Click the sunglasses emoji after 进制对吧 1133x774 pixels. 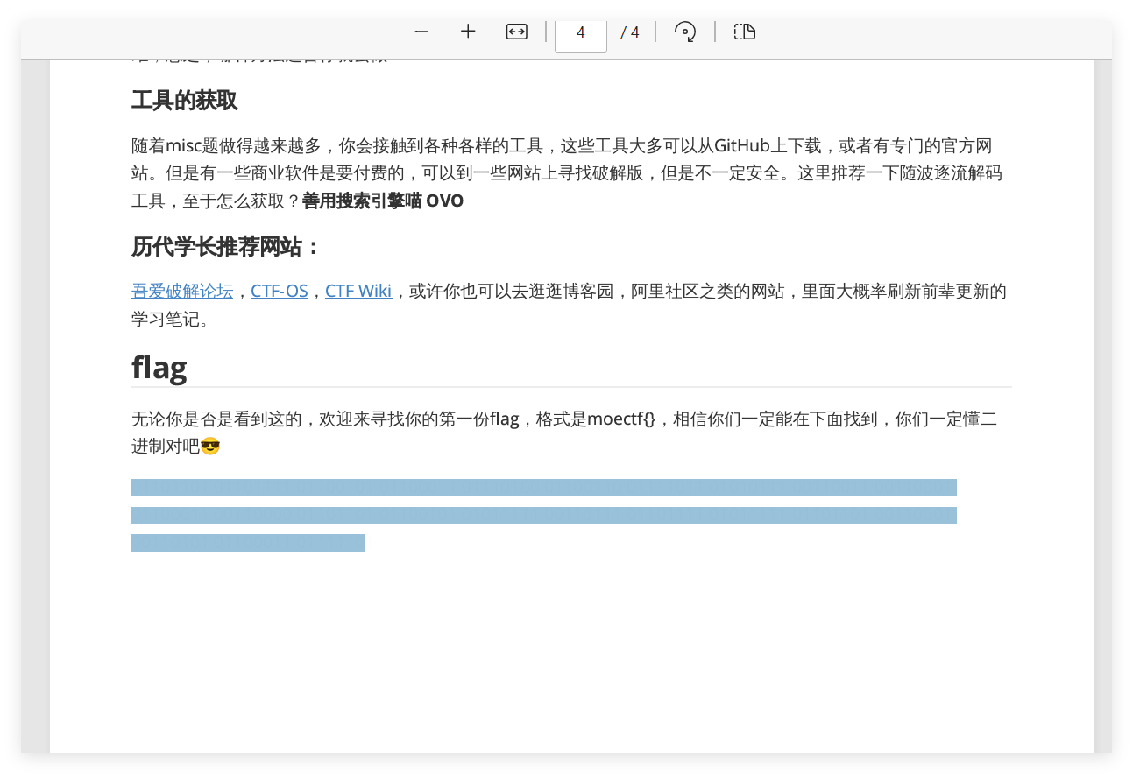(x=210, y=447)
